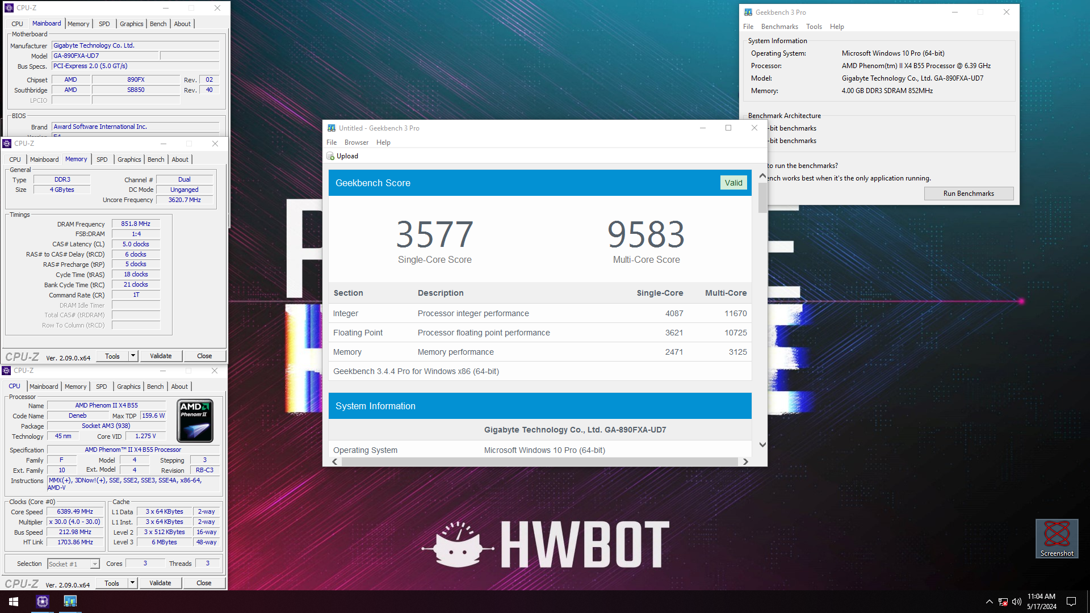Click the Untitled Geekbench window title icon
The height and width of the screenshot is (613, 1090).
tap(332, 128)
